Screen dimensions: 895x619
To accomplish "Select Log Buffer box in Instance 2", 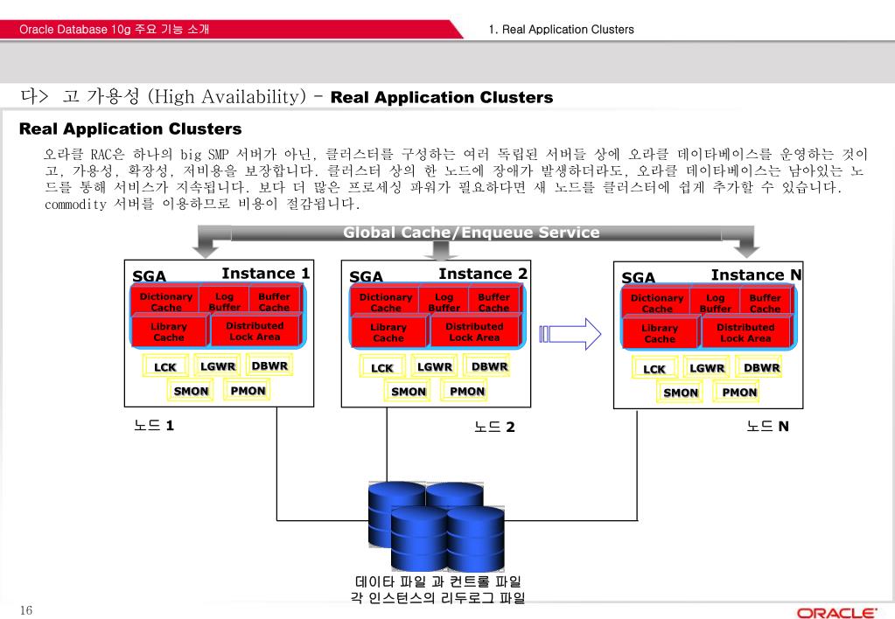I will coord(444,302).
